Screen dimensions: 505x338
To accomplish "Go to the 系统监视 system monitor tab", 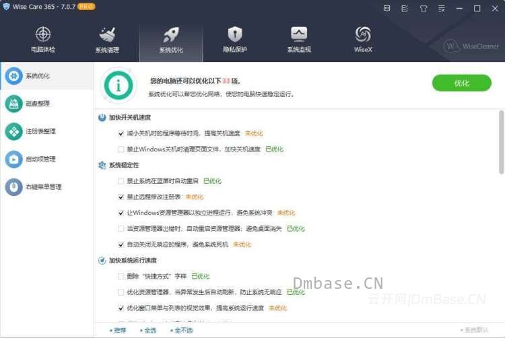I will click(299, 39).
